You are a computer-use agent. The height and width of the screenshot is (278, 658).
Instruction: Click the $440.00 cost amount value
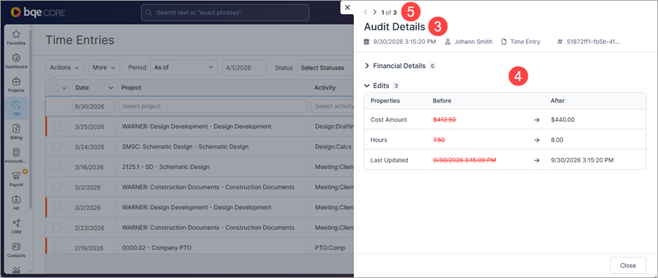563,120
